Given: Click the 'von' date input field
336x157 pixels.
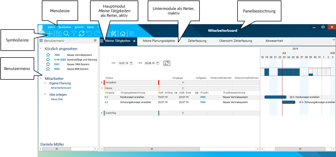Looking at the screenshot, I should click(x=124, y=63).
